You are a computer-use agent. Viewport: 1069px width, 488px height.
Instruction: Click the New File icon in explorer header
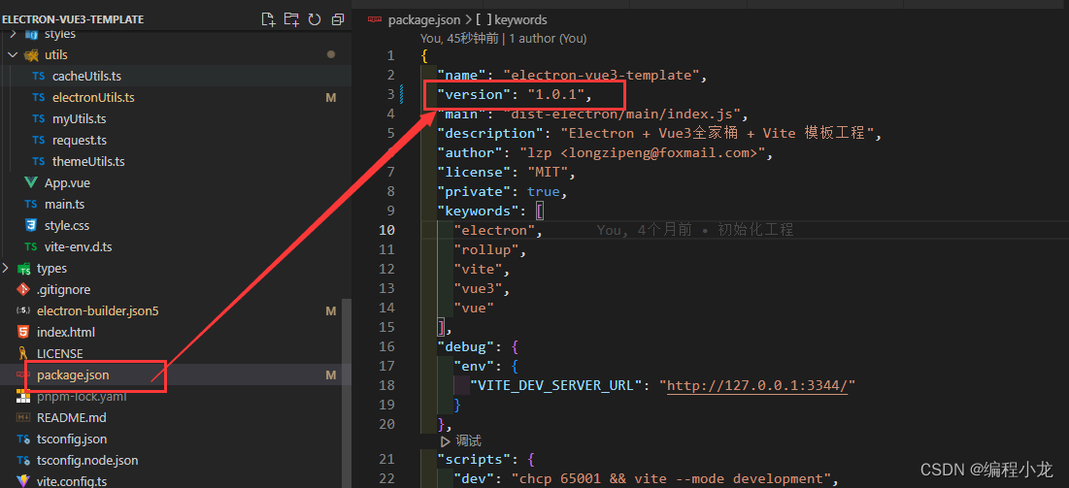point(268,19)
